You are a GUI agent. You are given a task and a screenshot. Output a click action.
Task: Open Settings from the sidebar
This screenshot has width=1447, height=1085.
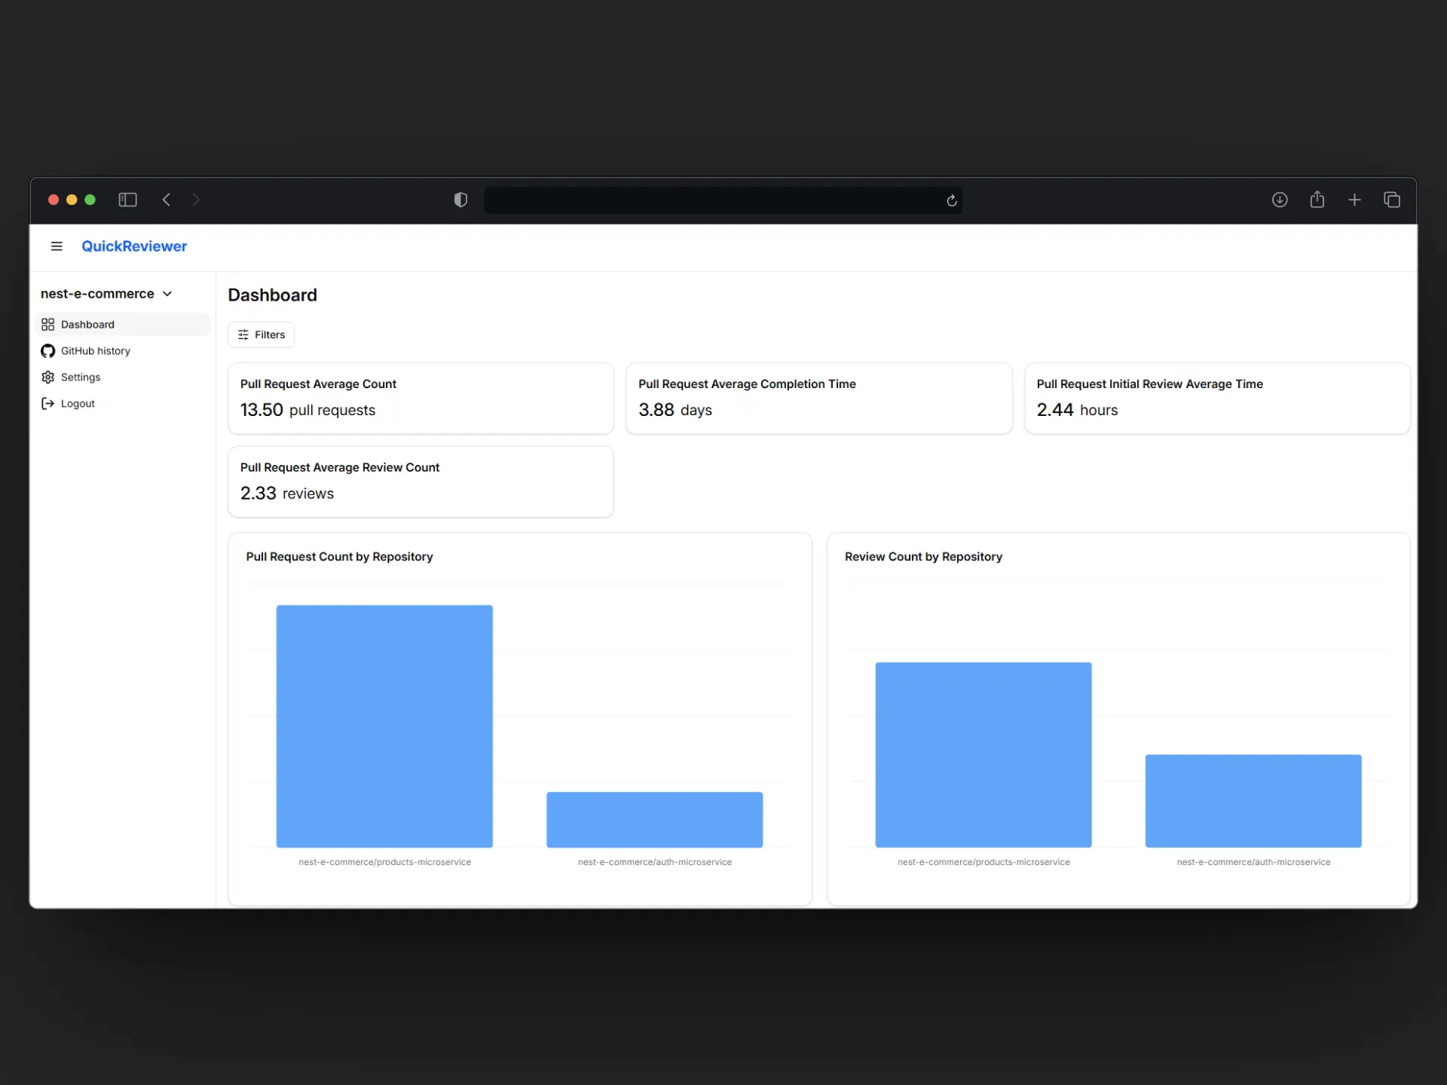(x=80, y=377)
